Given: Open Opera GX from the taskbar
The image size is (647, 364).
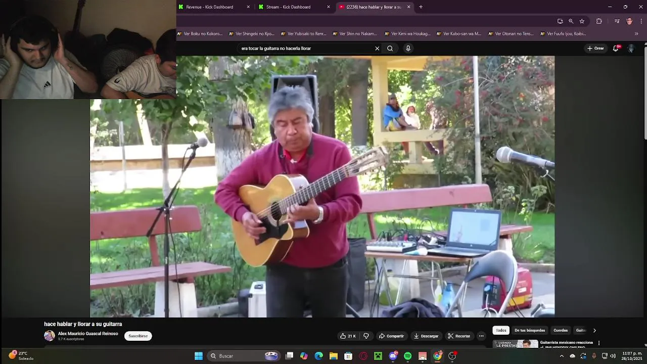Looking at the screenshot, I should pyautogui.click(x=363, y=356).
